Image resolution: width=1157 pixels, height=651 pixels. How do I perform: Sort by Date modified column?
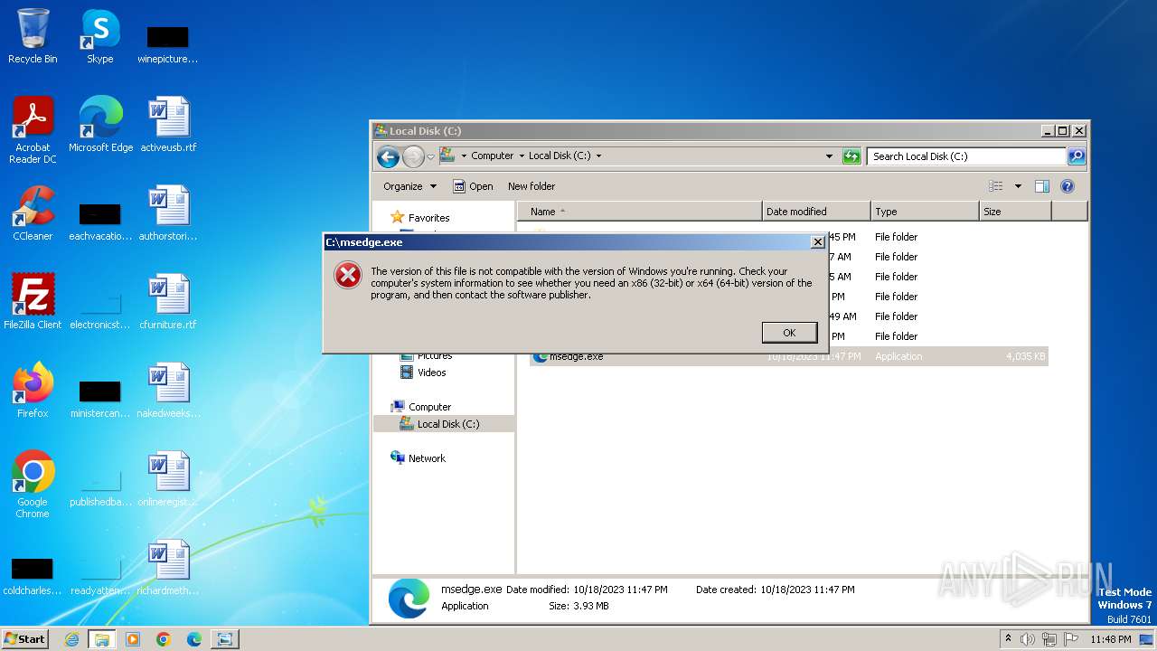click(x=816, y=212)
